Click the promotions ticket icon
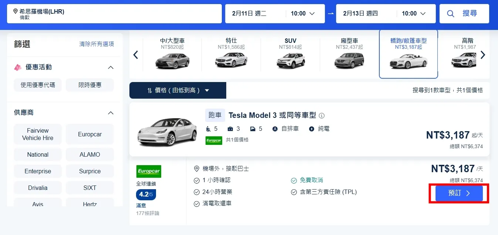Image resolution: width=498 pixels, height=235 pixels. (18, 67)
